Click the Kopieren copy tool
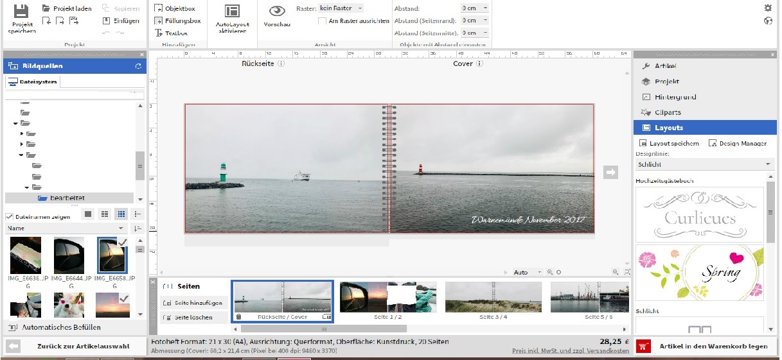This screenshot has width=782, height=360. coord(121,8)
